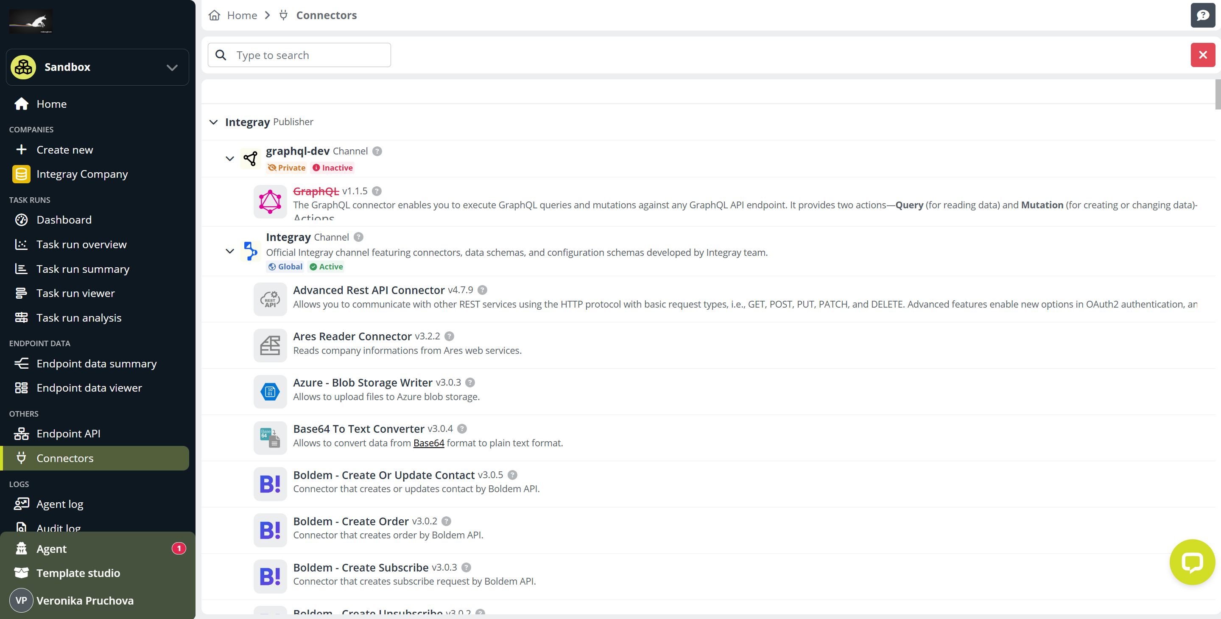Click the Active status badge on Integray channel
This screenshot has height=619, width=1221.
coord(326,266)
